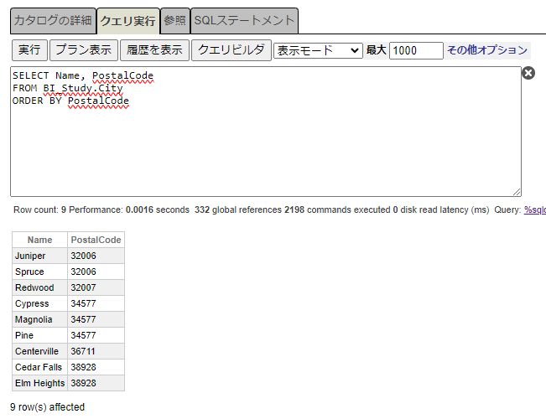The image size is (546, 419).
Task: Click the その他オプション link
Action: [x=487, y=50]
